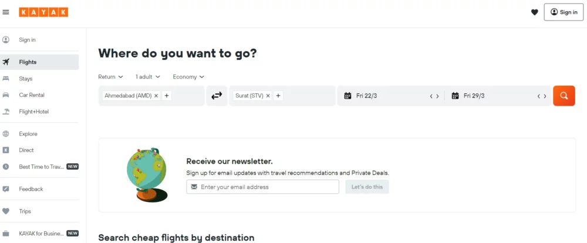This screenshot has height=243, width=587.
Task: Open the calendar for Fri 22/3 departure
Action: click(x=385, y=96)
